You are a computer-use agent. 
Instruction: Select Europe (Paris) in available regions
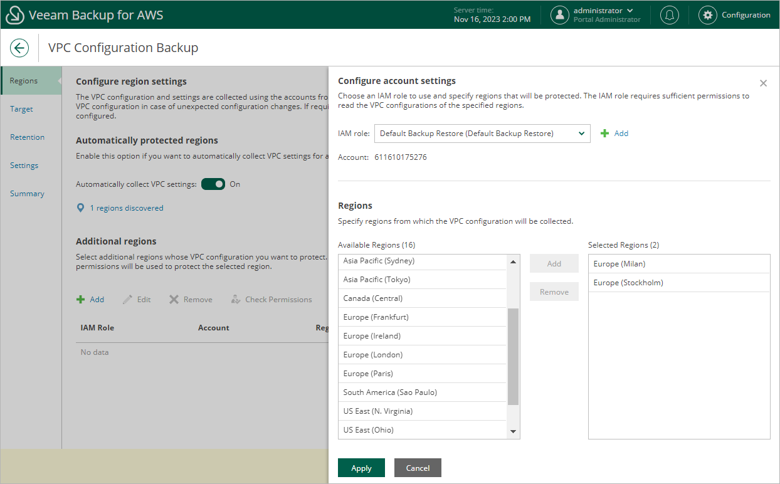pyautogui.click(x=422, y=374)
